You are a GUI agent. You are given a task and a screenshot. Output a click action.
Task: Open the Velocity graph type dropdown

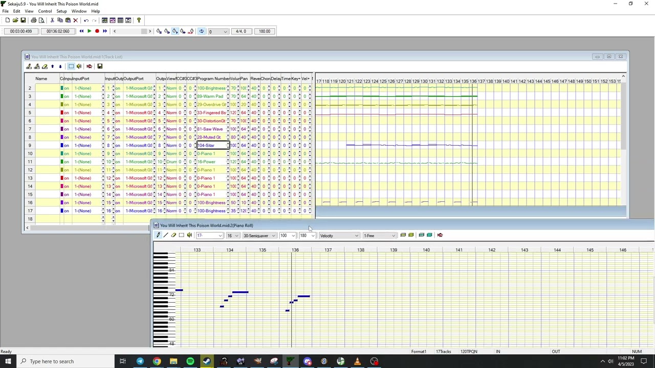[x=356, y=236]
